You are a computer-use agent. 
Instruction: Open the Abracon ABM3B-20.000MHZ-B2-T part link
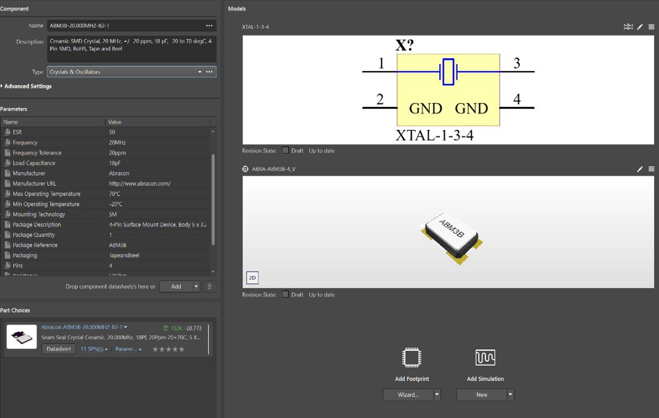coord(82,327)
